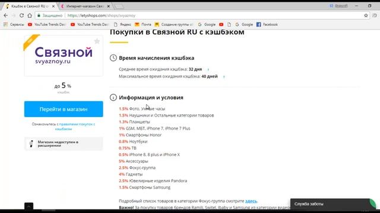Click info tooltip next to 32 дня
The width and height of the screenshot is (380, 213).
click(208, 70)
